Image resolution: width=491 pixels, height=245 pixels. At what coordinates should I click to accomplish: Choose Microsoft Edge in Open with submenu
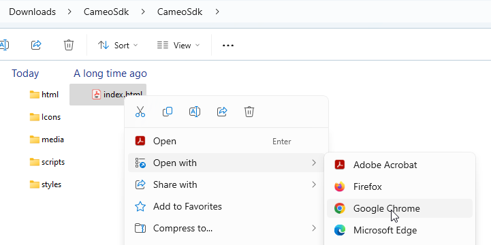pyautogui.click(x=400, y=230)
